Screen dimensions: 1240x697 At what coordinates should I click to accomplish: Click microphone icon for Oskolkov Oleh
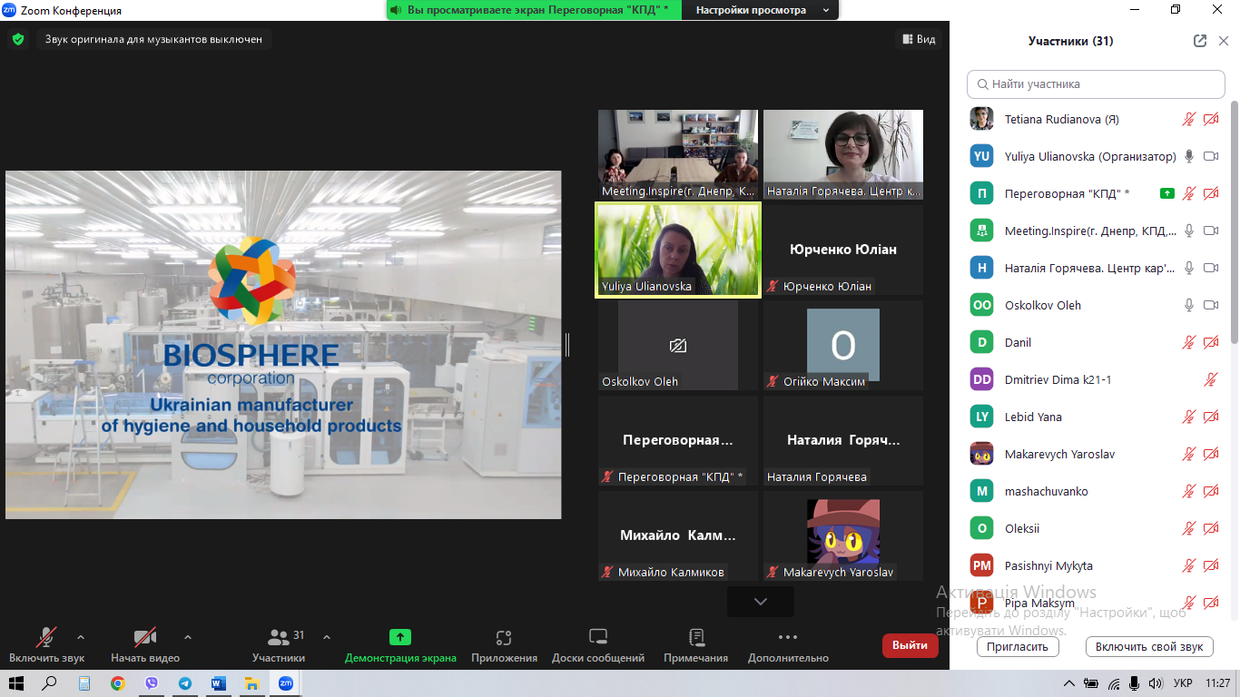coord(1189,305)
